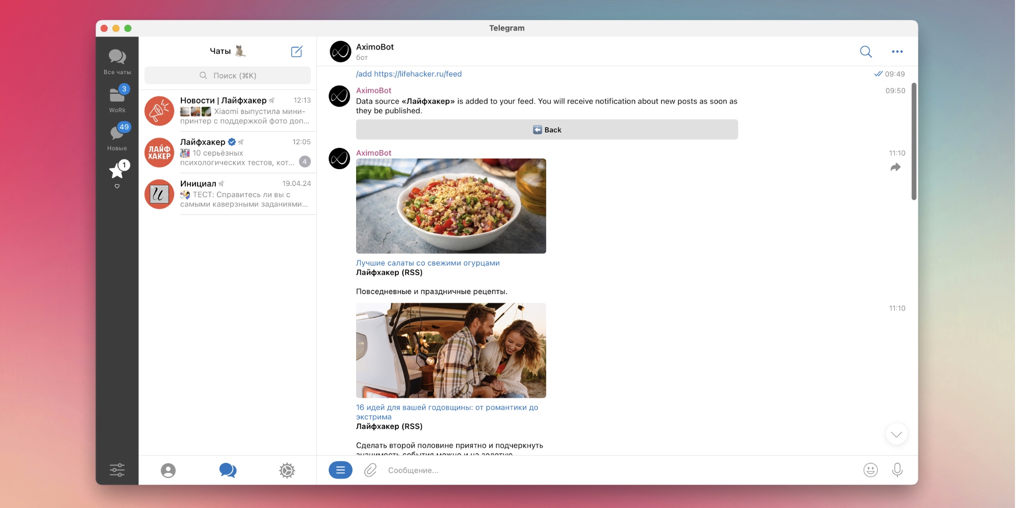Open the couple by car photo

pyautogui.click(x=451, y=351)
